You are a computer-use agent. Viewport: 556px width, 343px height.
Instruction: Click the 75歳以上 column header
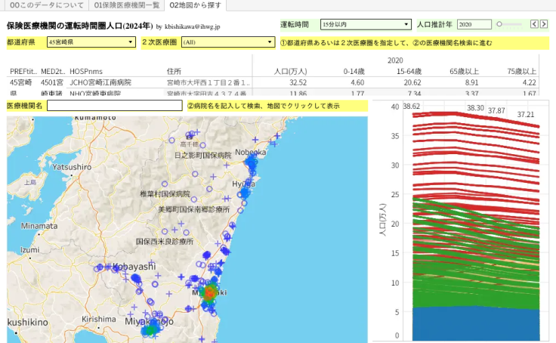pyautogui.click(x=521, y=71)
